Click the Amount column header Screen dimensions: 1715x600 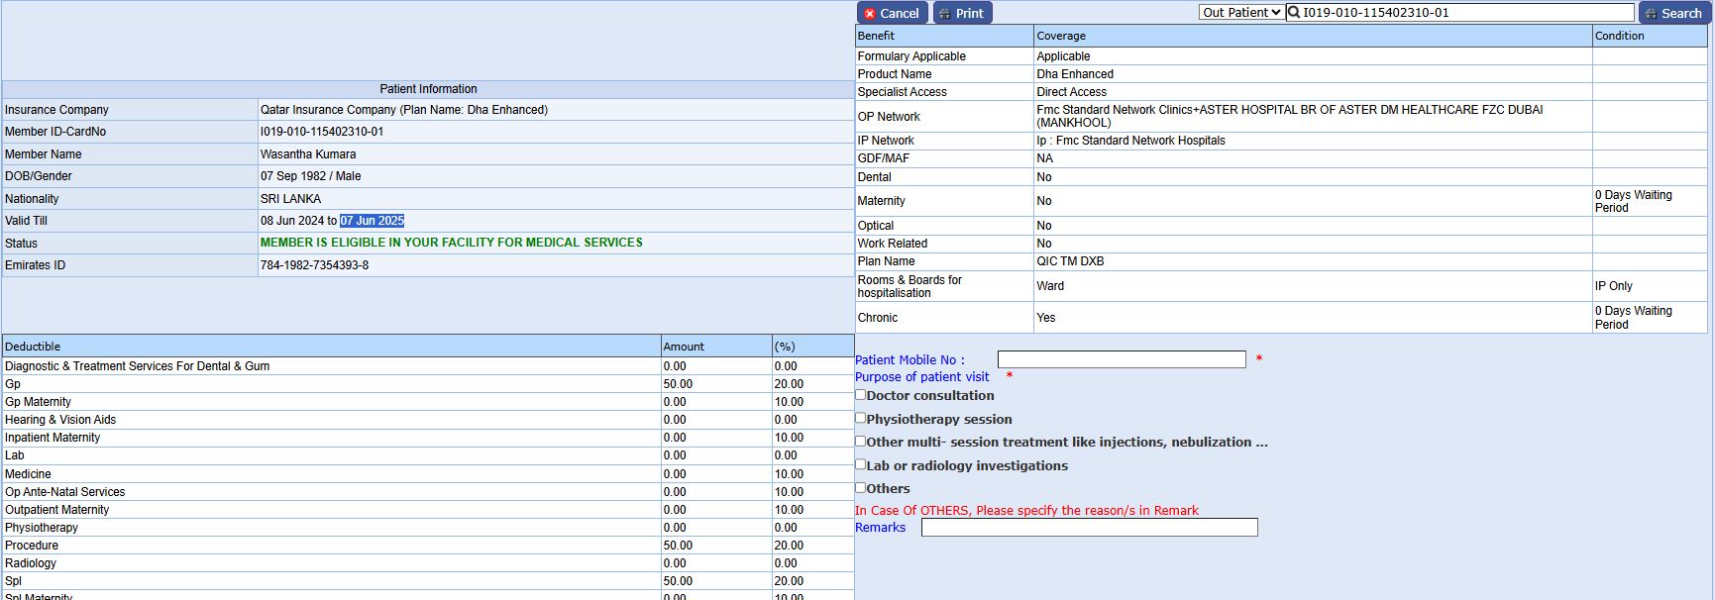(x=684, y=347)
